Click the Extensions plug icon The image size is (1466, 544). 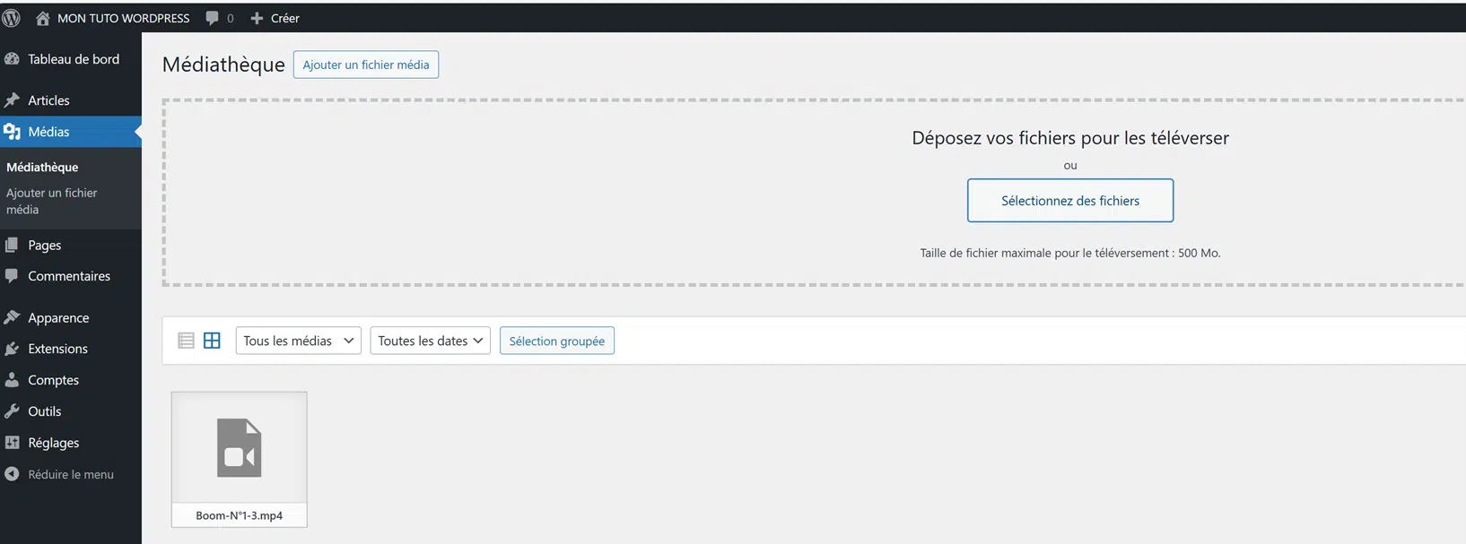12,349
